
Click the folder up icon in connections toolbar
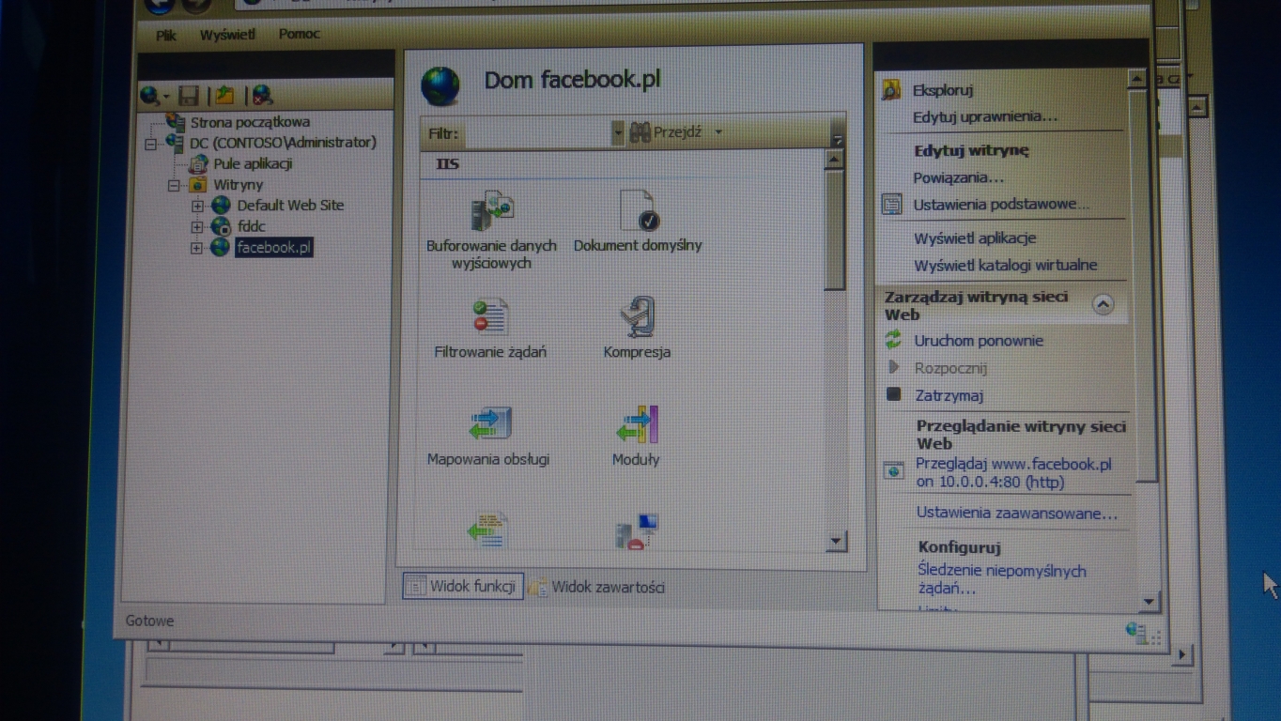(x=224, y=95)
